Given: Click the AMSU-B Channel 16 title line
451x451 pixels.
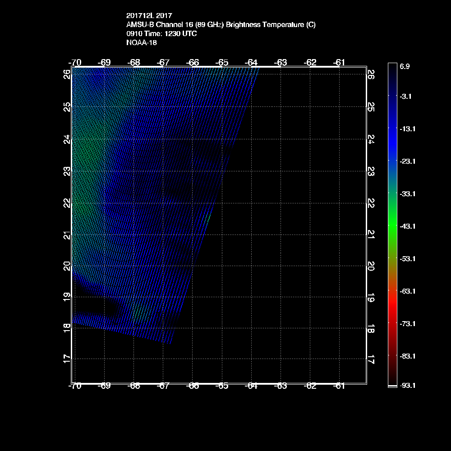Looking at the screenshot, I should point(221,25).
